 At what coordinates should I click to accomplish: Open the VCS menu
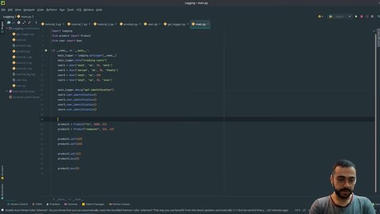pos(79,10)
